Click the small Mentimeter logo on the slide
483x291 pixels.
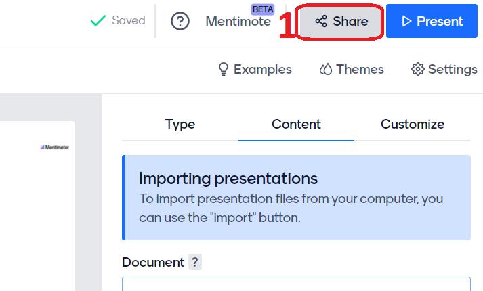click(54, 148)
